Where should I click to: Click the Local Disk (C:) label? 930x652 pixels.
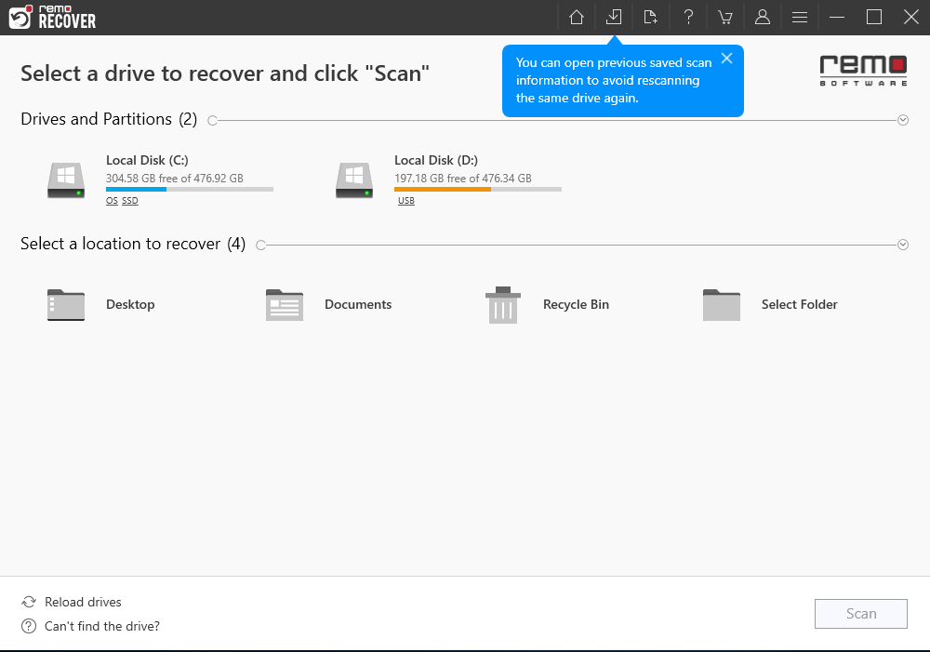(x=147, y=160)
